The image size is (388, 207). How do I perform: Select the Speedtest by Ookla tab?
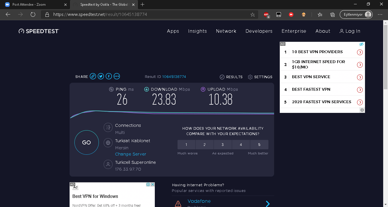(104, 5)
